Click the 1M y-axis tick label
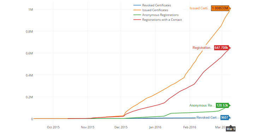The width and height of the screenshot is (257, 134). [30, 10]
